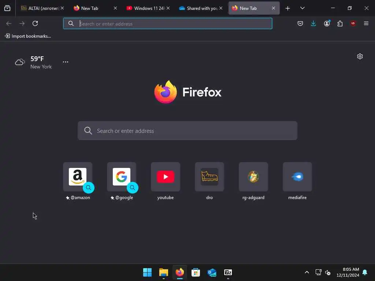375x281 pixels.
Task: Open the YouTube shortcut tile
Action: pos(166,177)
